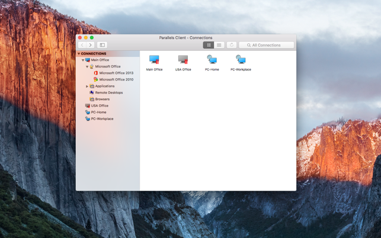Collapse the Main Office tree node
381x238 pixels.
pos(83,60)
